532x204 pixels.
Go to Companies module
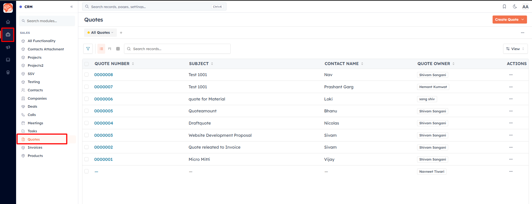pyautogui.click(x=37, y=99)
